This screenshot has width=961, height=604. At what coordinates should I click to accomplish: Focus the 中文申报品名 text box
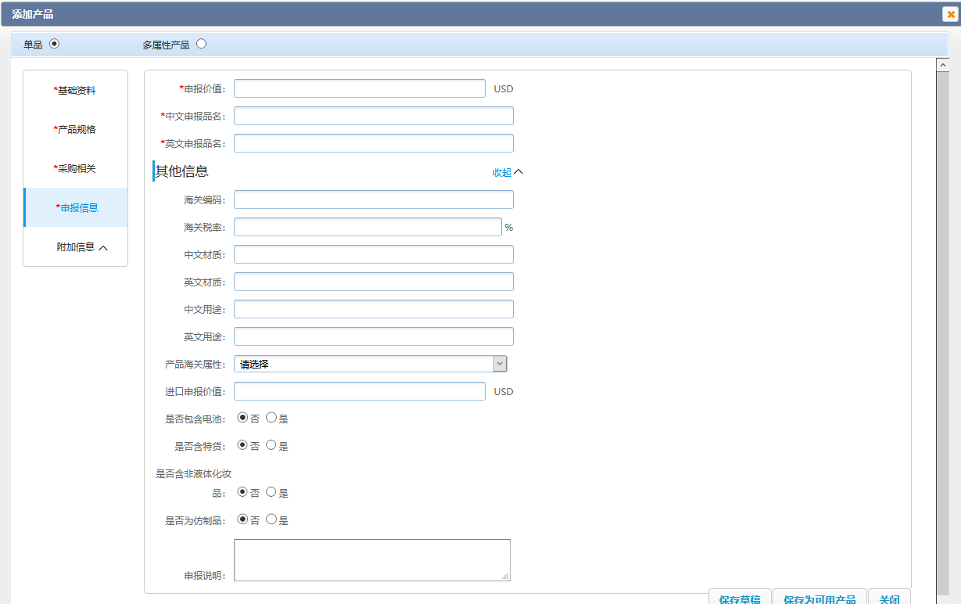tap(373, 116)
